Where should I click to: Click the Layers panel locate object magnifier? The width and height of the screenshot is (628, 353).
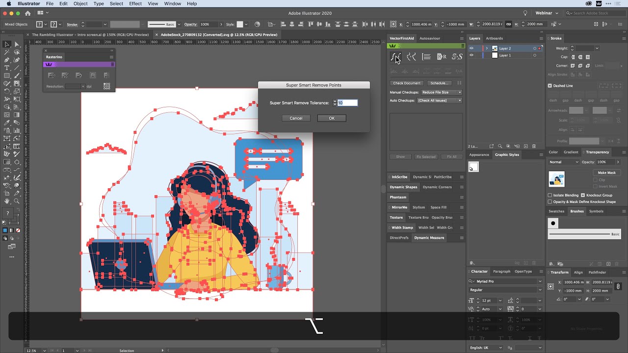tap(500, 146)
